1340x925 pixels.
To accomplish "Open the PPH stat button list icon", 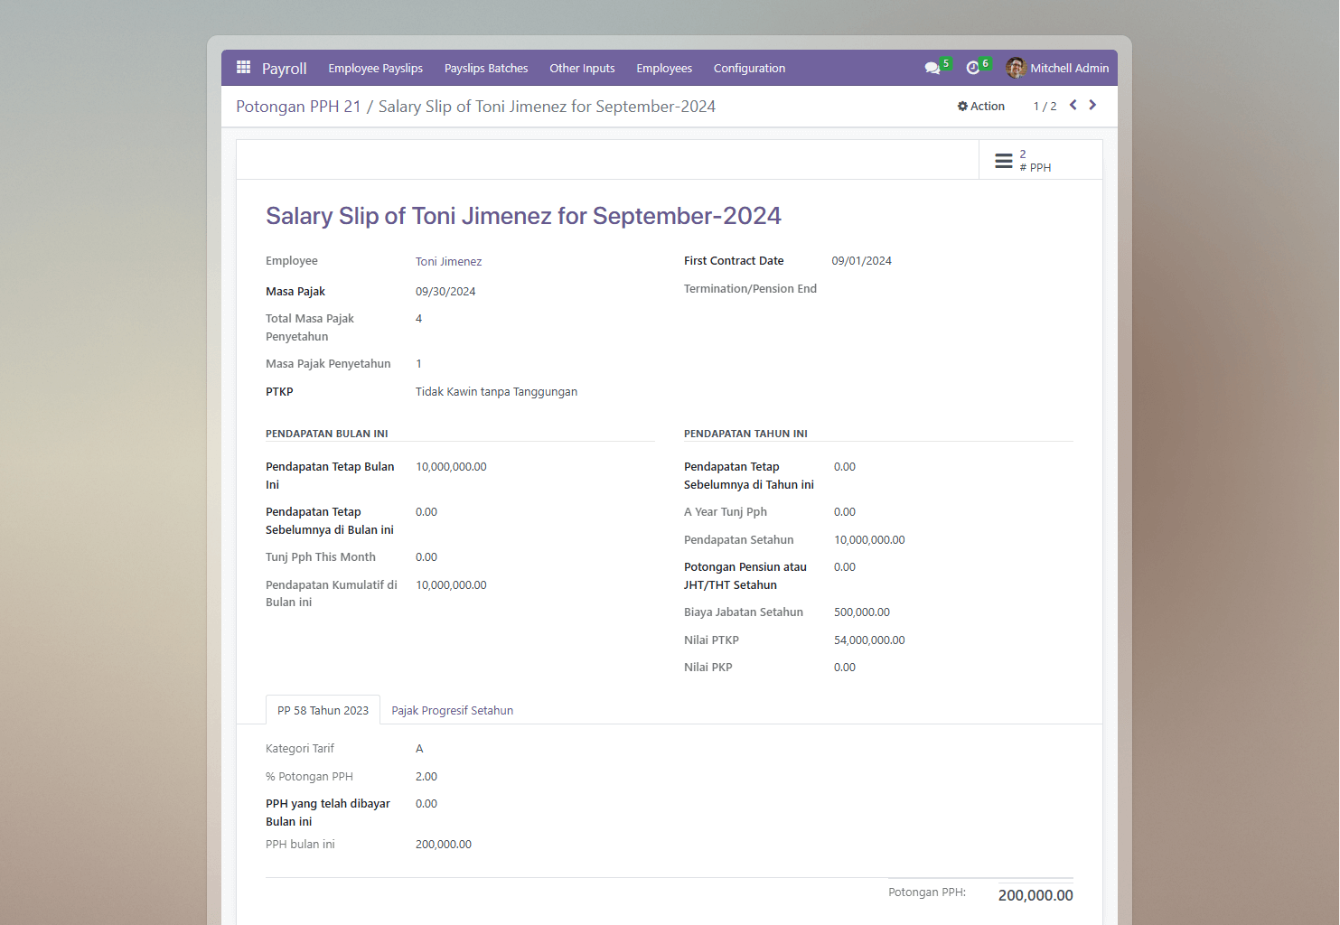I will click(1003, 161).
